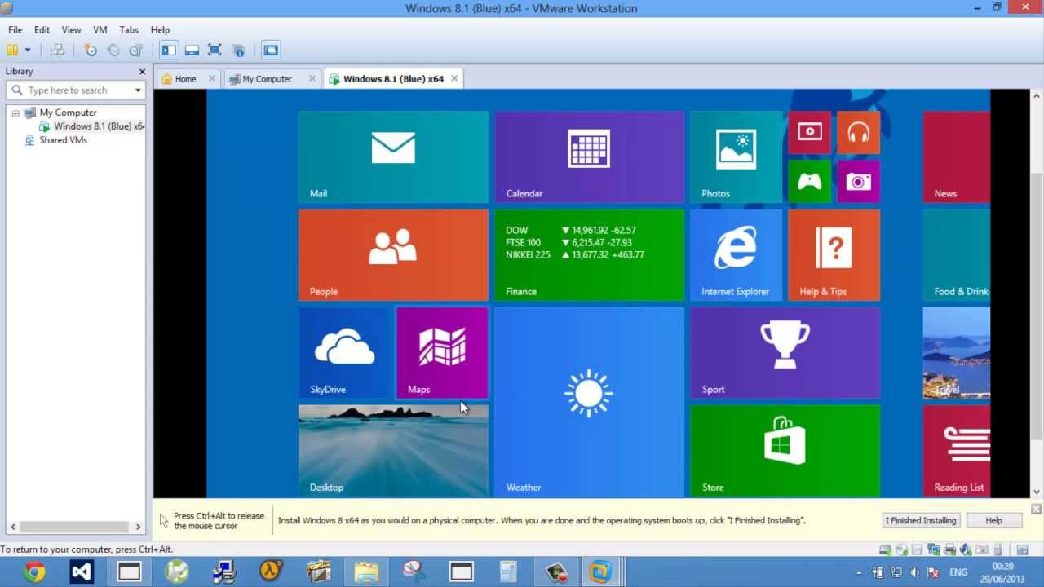Open the View menu
This screenshot has width=1044, height=587.
point(71,29)
